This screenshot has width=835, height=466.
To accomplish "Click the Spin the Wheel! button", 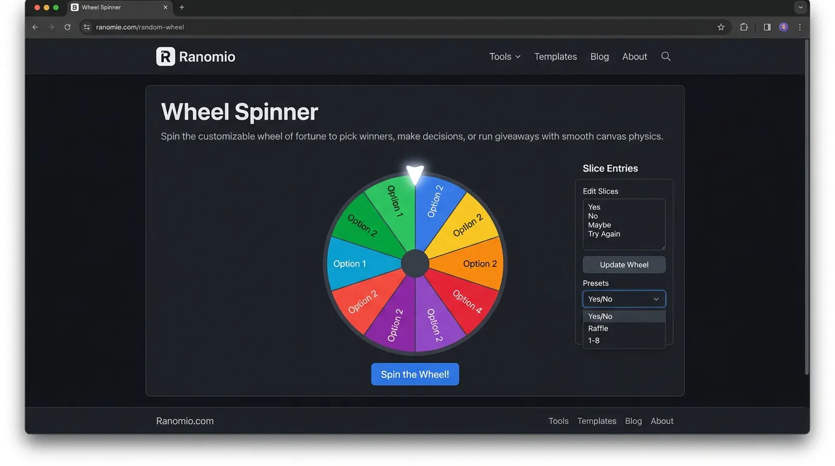I will (x=415, y=374).
